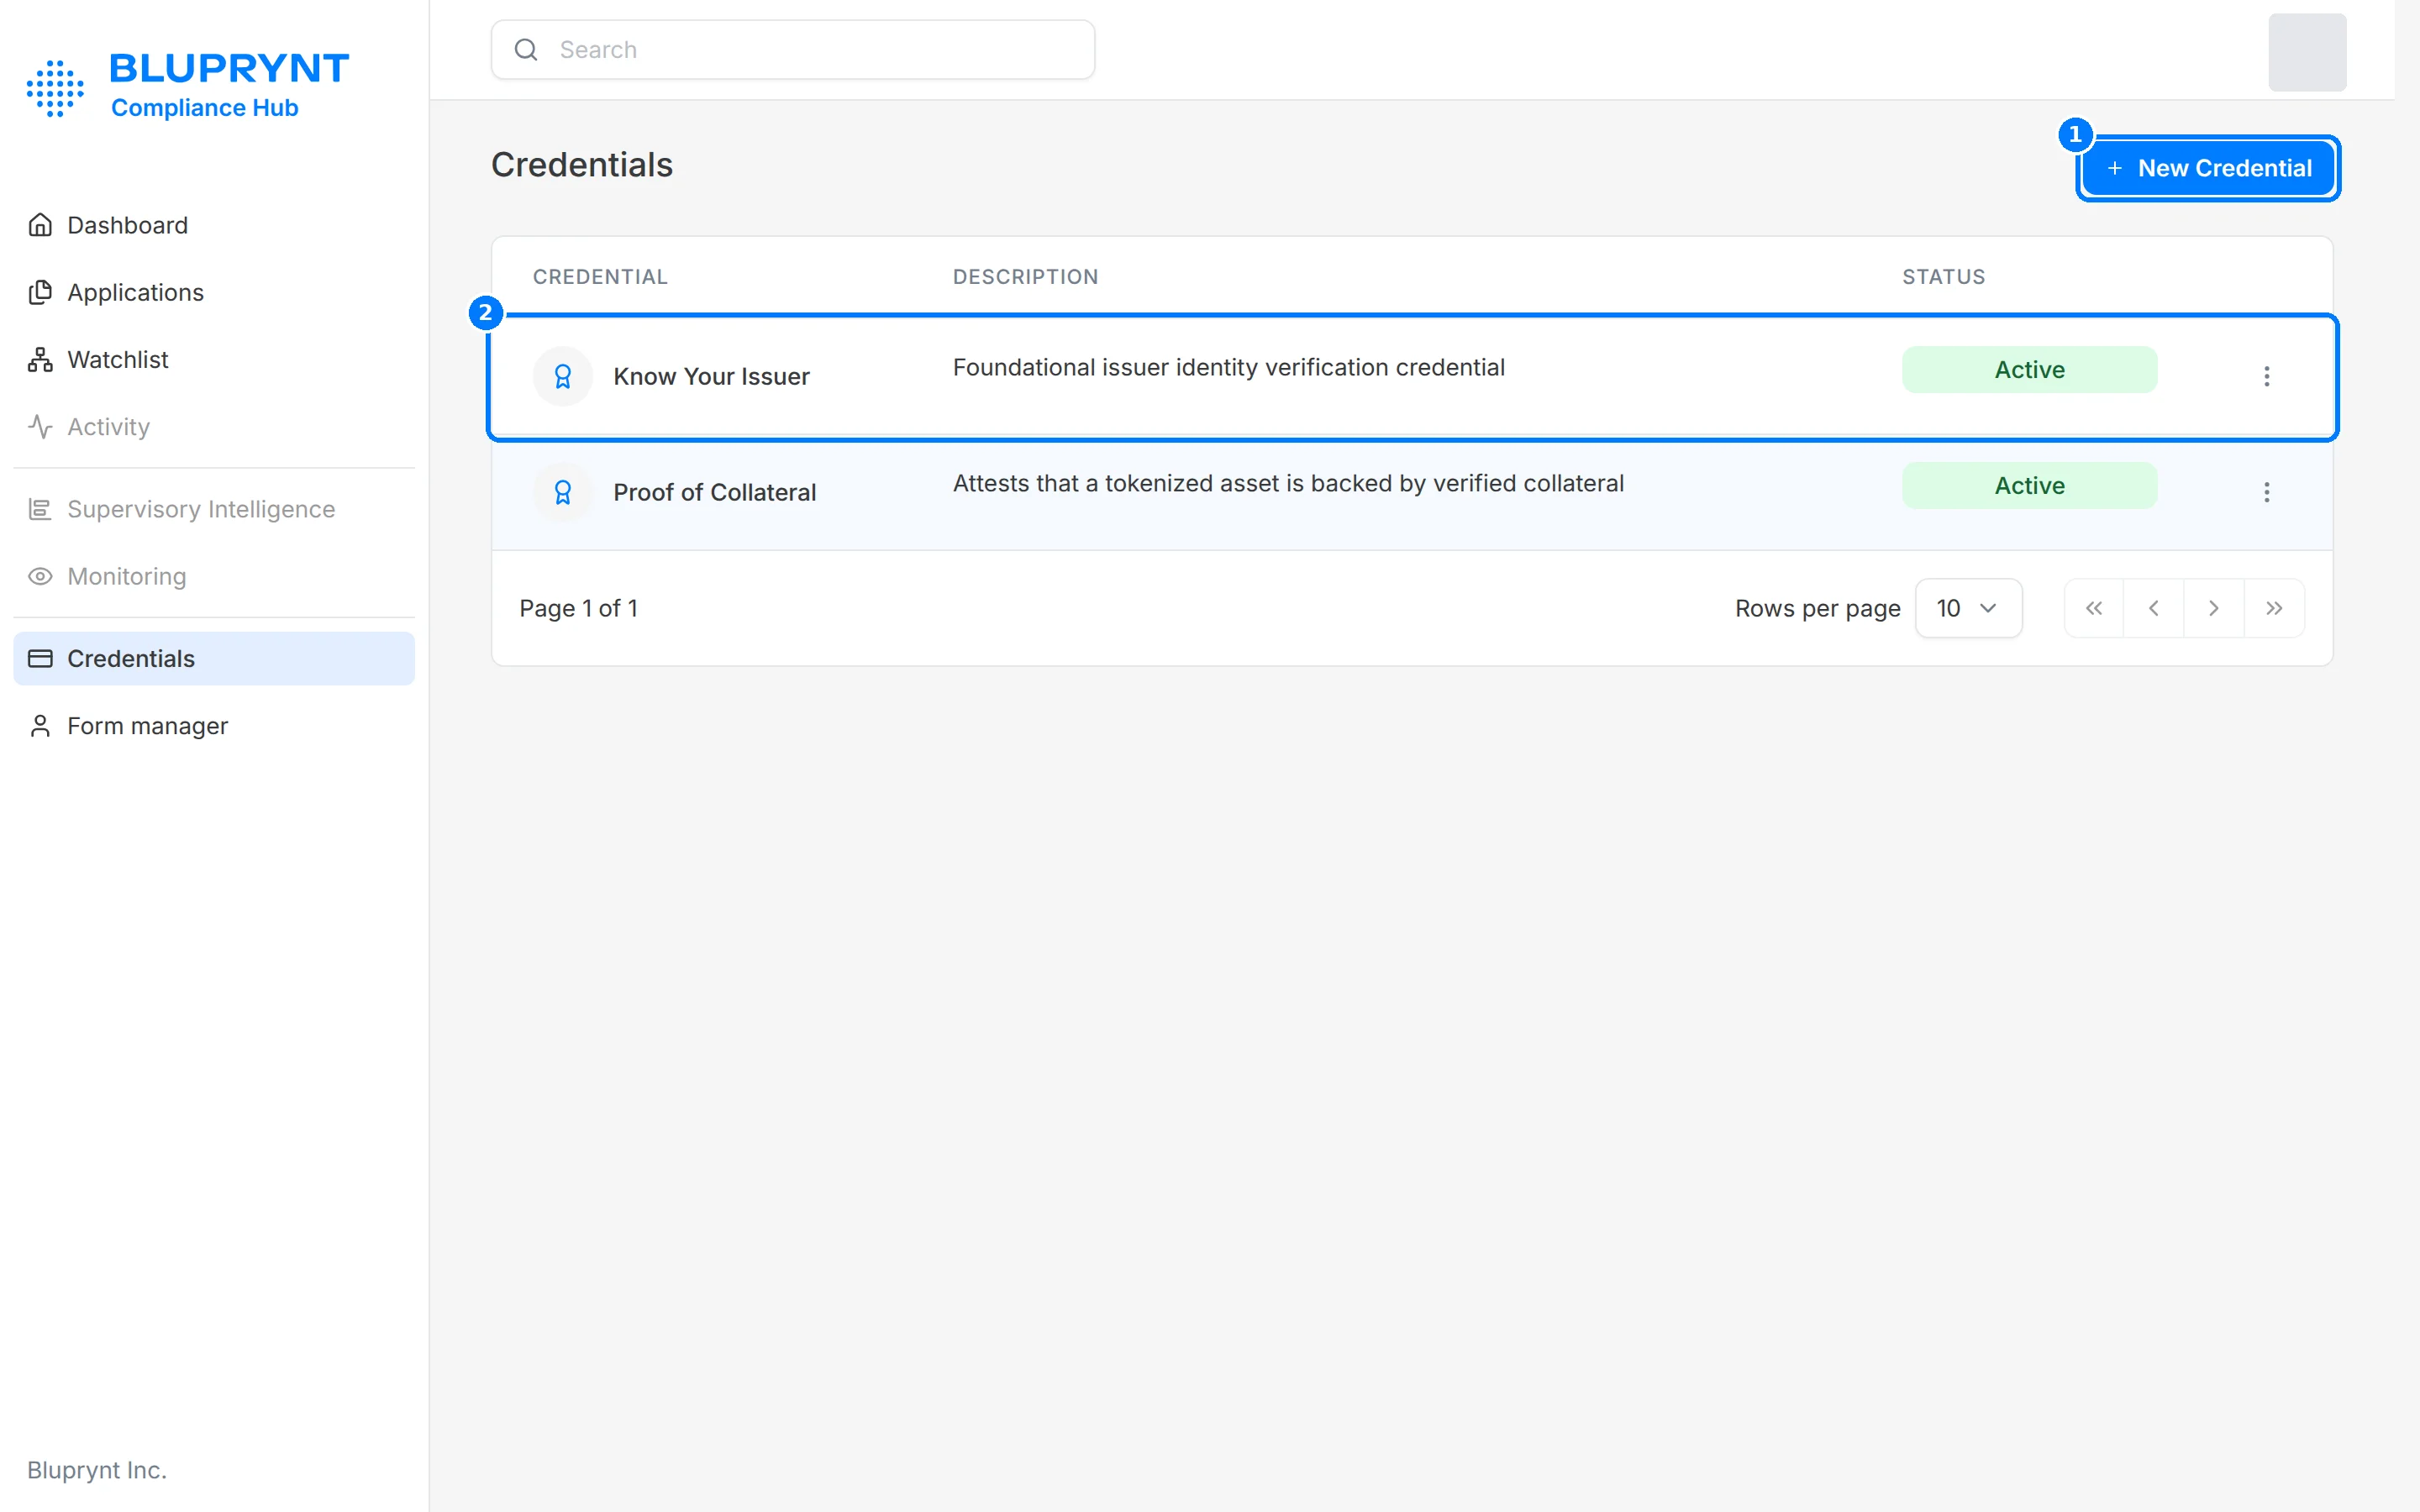Viewport: 2420px width, 1512px height.
Task: Open the rows per page dropdown
Action: [1968, 608]
